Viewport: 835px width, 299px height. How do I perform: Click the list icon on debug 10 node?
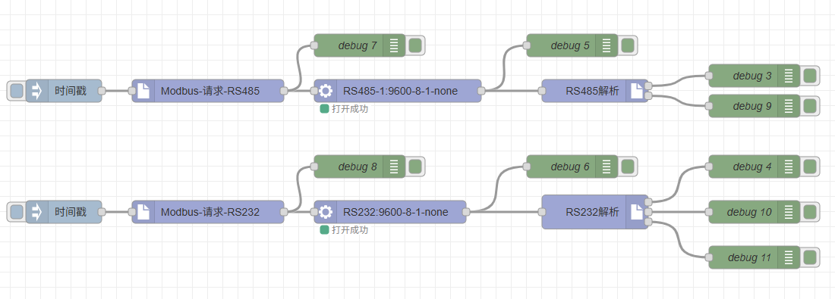coord(789,213)
